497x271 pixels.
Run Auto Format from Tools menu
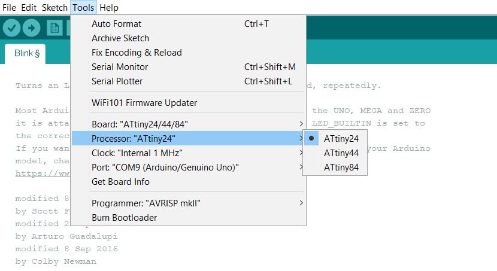click(117, 24)
